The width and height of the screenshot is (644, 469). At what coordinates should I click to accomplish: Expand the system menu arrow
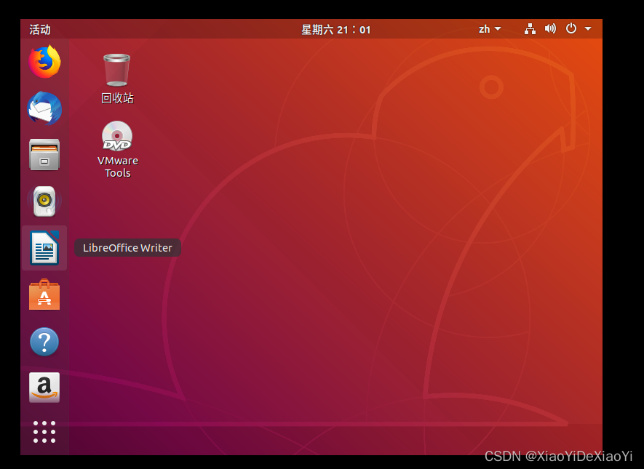[588, 29]
